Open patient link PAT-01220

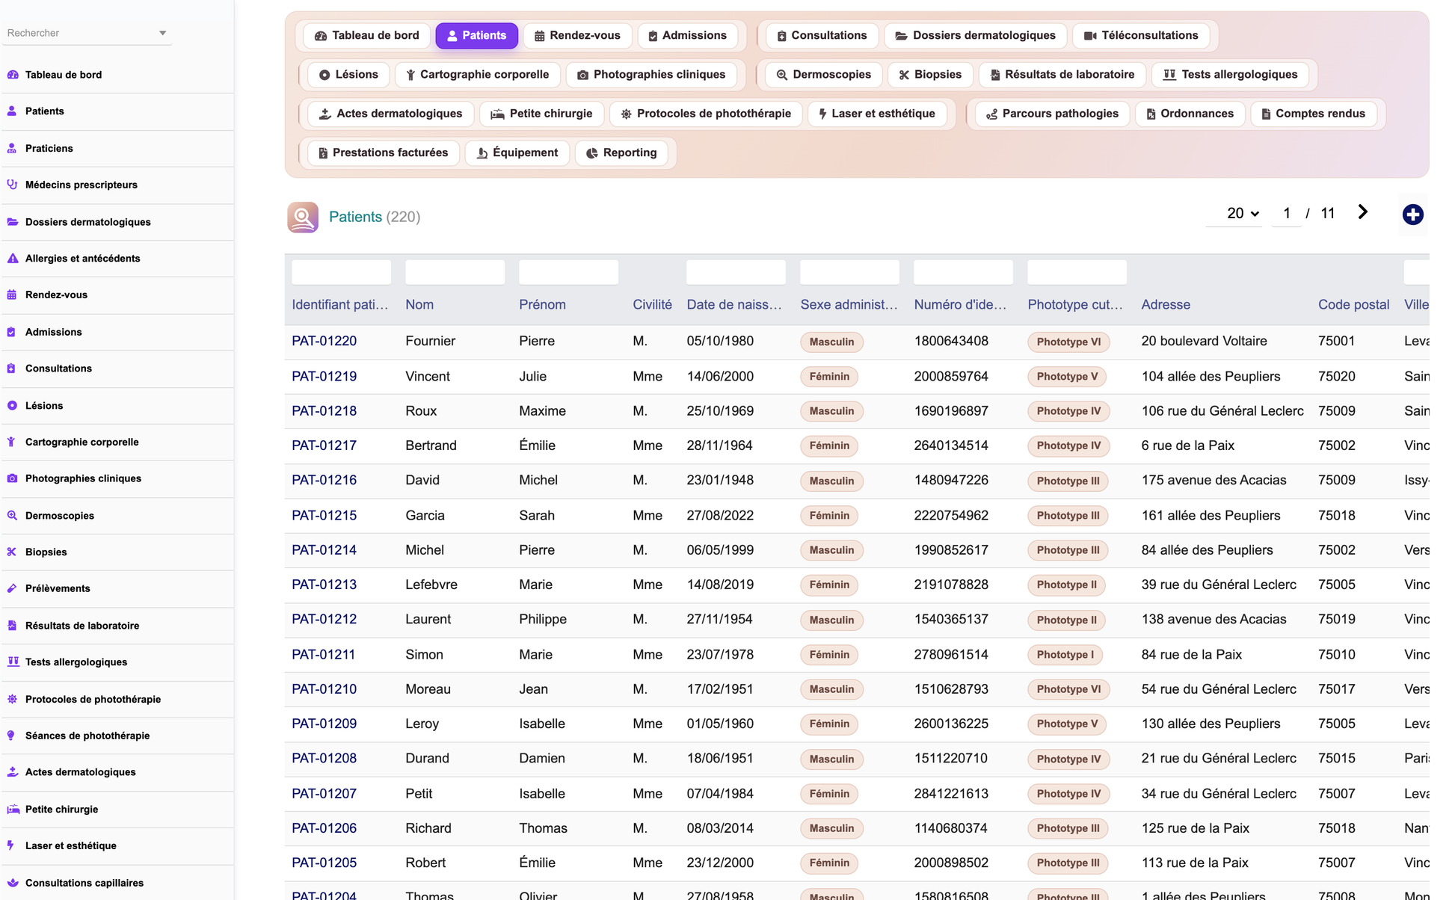coord(324,342)
